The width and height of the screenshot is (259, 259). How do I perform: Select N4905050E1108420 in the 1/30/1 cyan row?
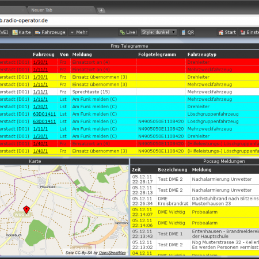click(x=161, y=136)
